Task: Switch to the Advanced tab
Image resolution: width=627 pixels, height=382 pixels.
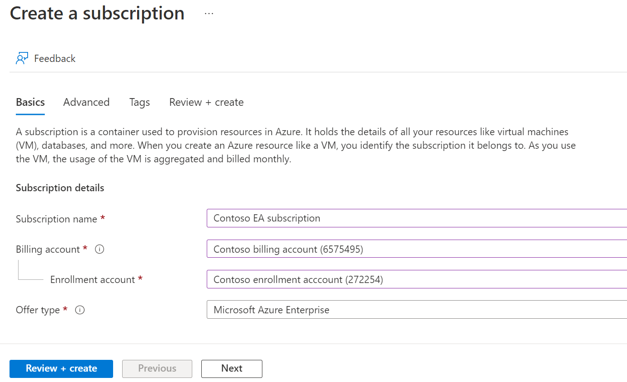Action: [x=86, y=102]
